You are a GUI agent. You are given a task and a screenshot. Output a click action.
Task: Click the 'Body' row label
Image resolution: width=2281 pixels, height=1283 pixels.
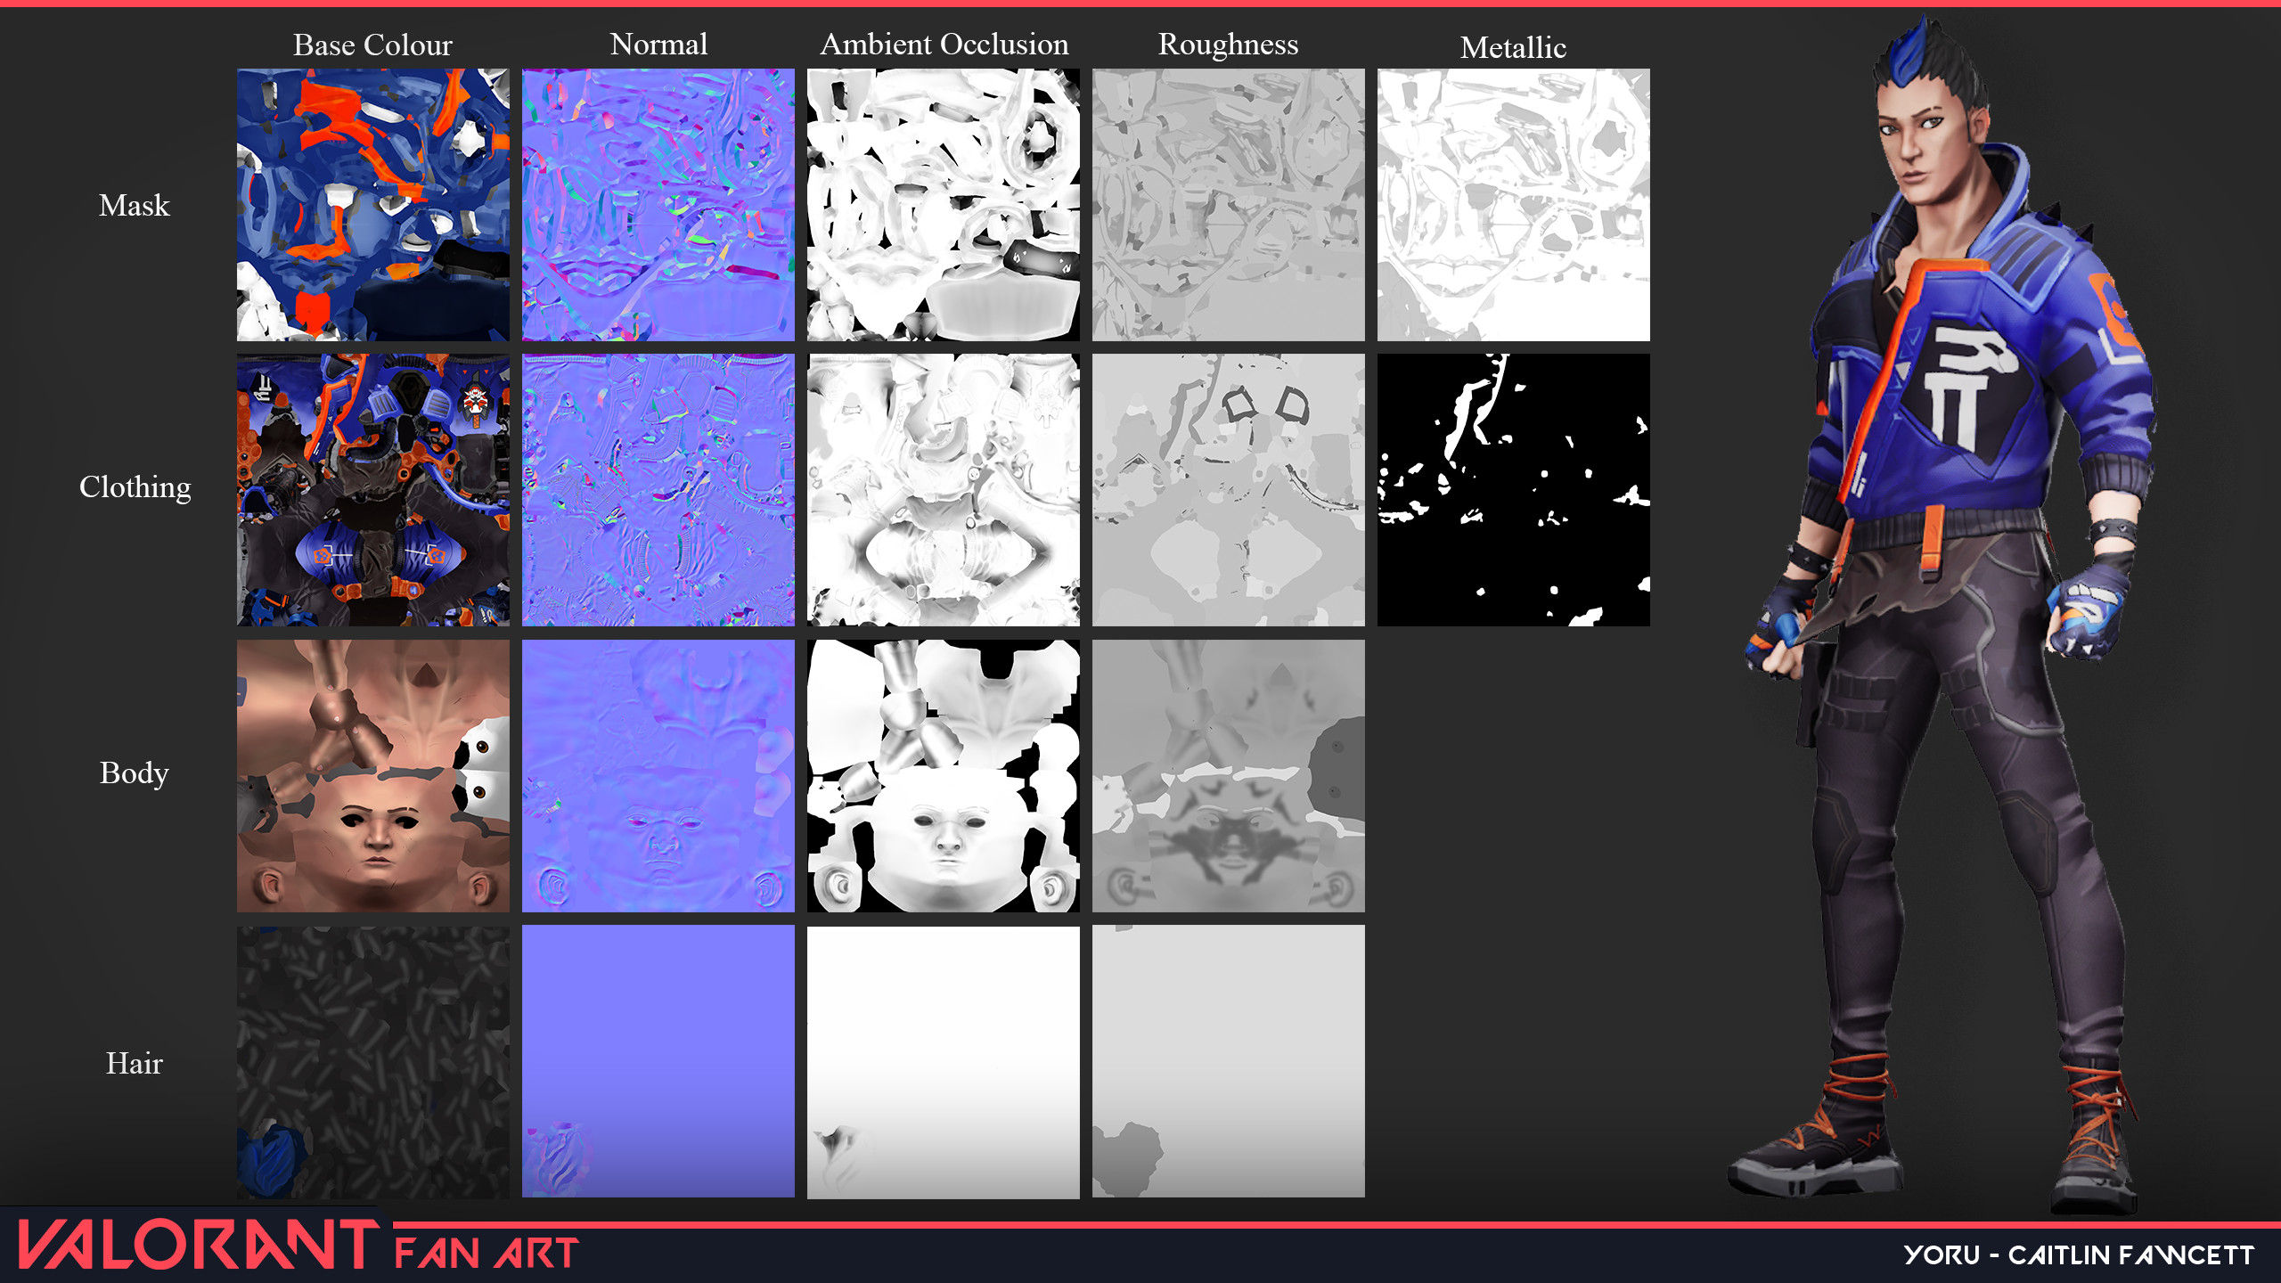click(134, 772)
